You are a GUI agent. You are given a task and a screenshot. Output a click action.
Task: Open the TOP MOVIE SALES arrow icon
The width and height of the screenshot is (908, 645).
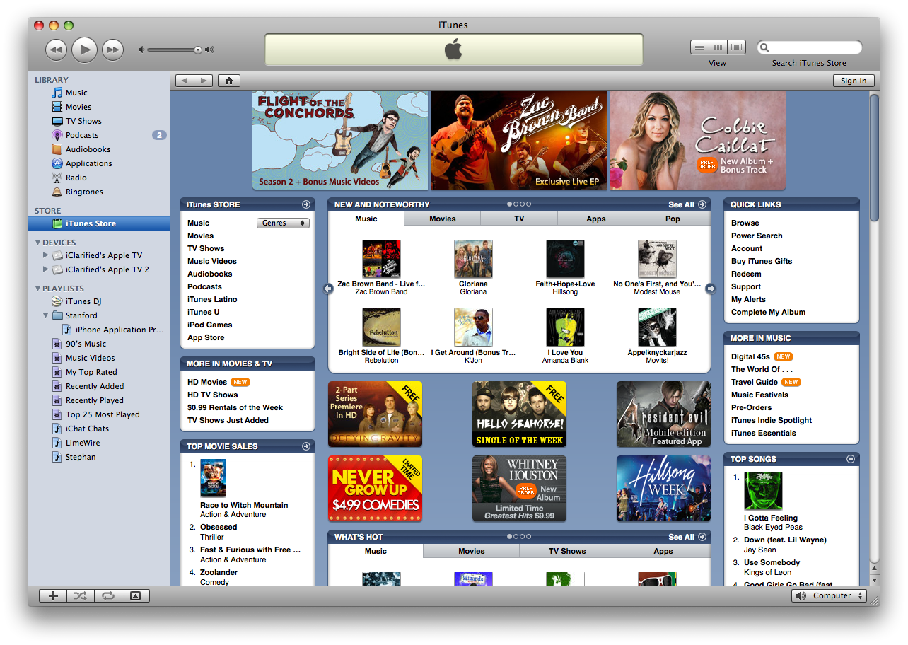pos(305,446)
